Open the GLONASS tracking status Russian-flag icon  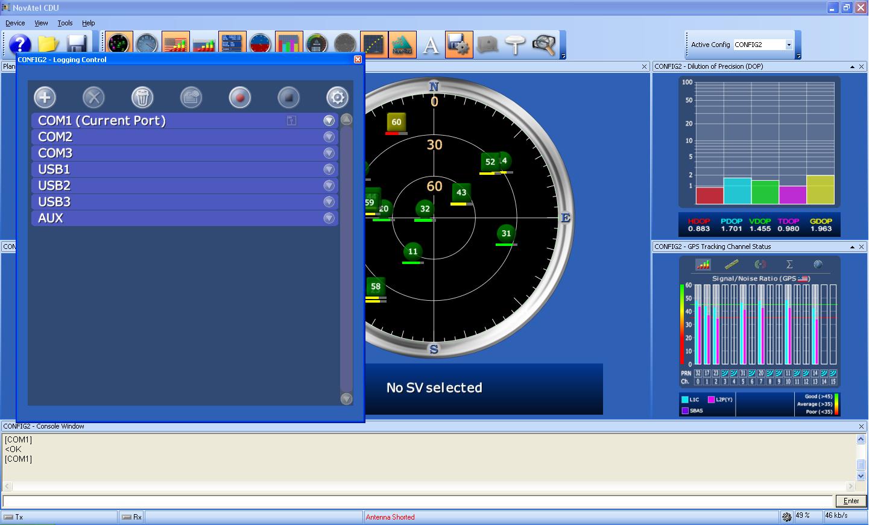click(x=204, y=45)
